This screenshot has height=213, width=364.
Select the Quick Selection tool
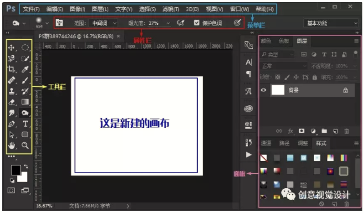pyautogui.click(x=25, y=58)
